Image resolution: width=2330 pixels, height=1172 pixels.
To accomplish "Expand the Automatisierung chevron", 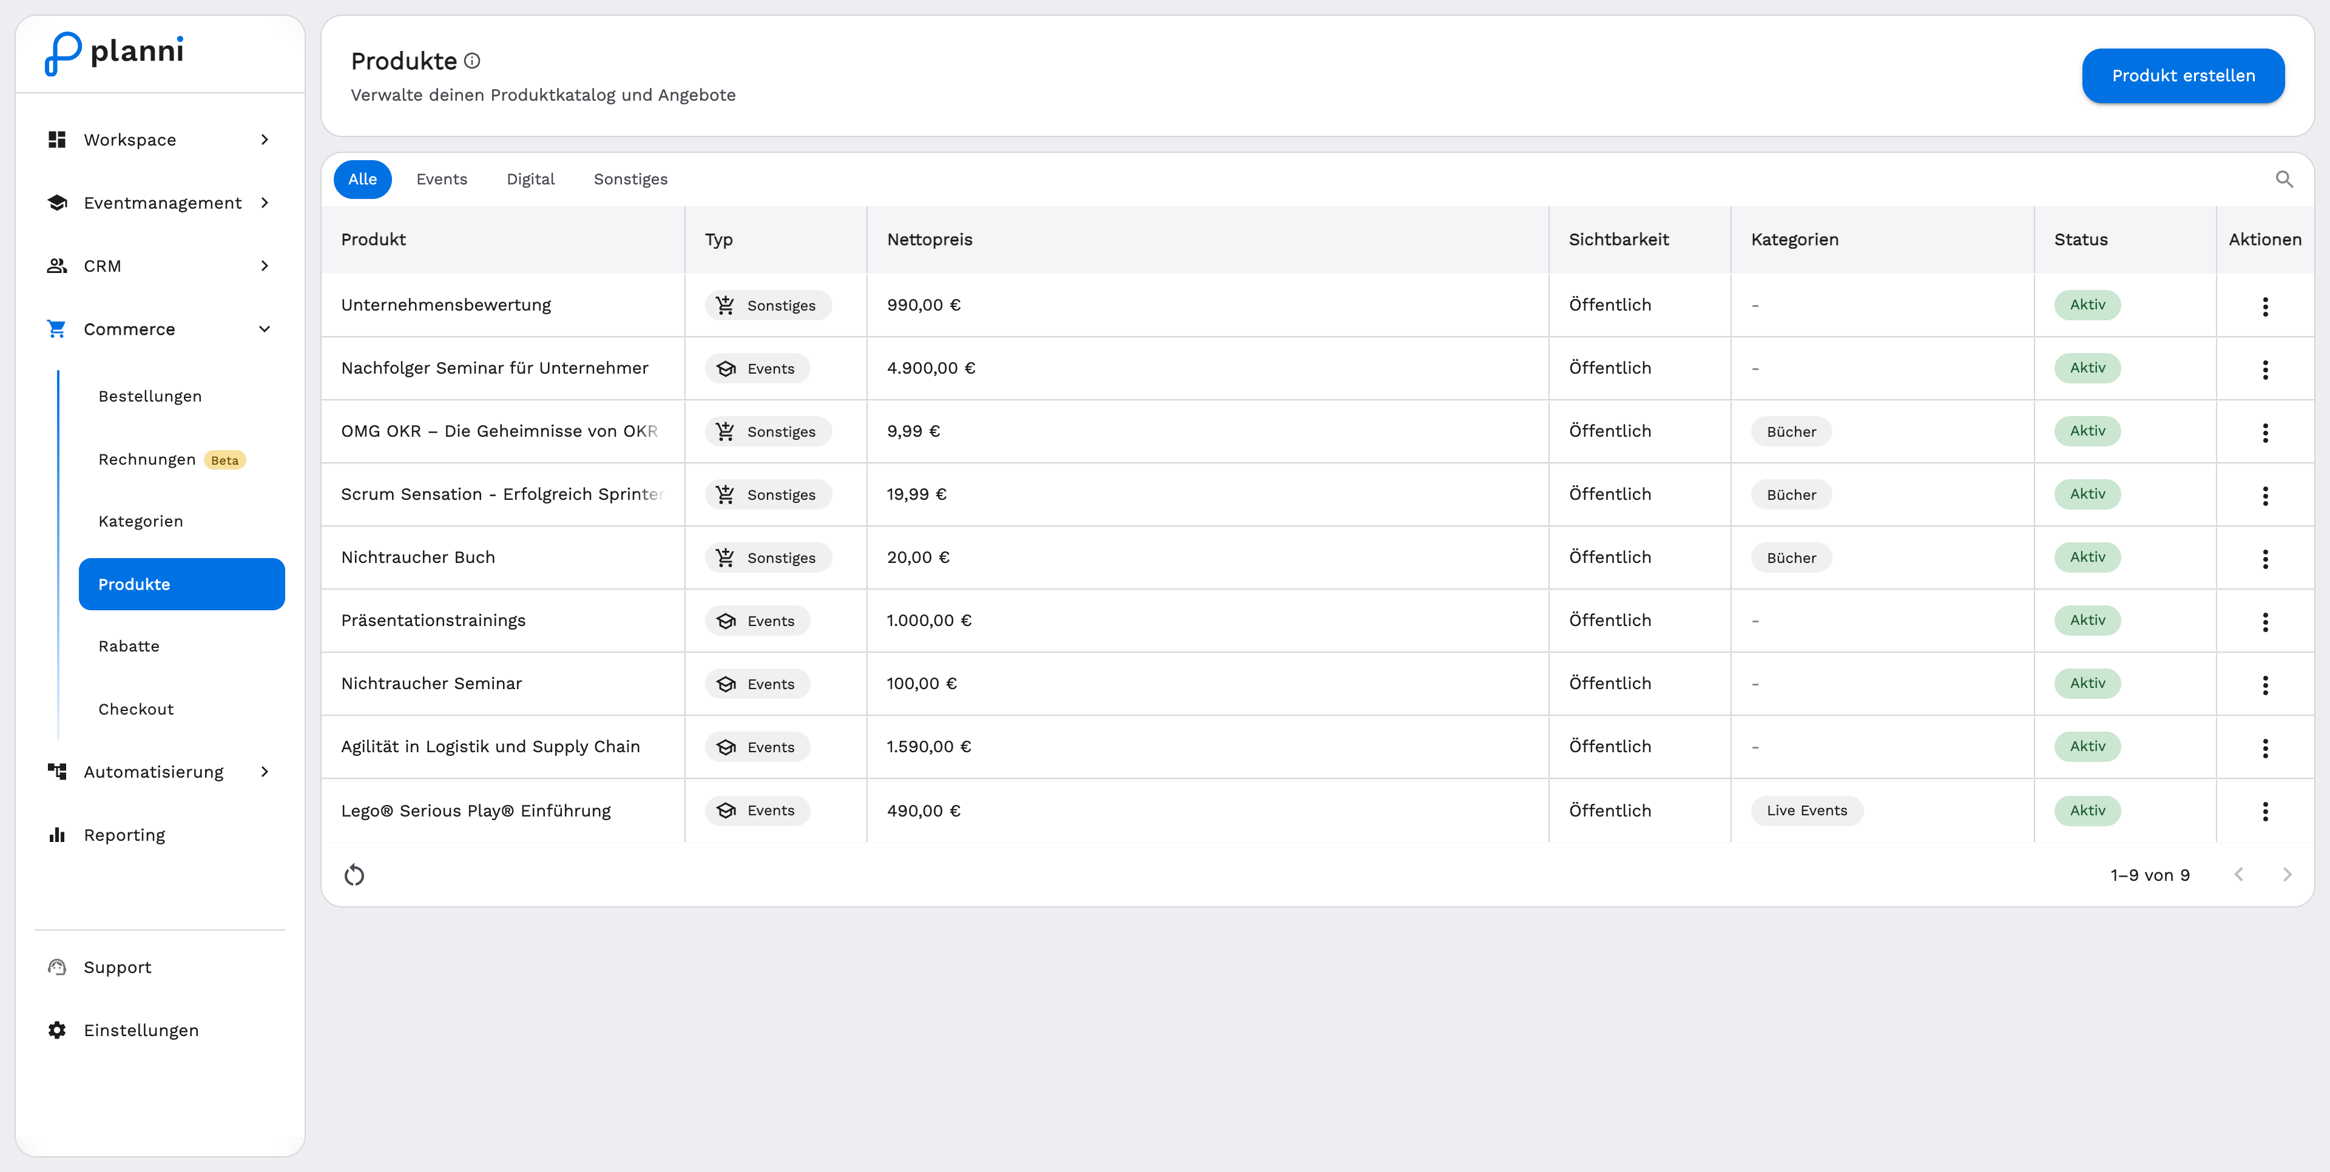I will (264, 772).
